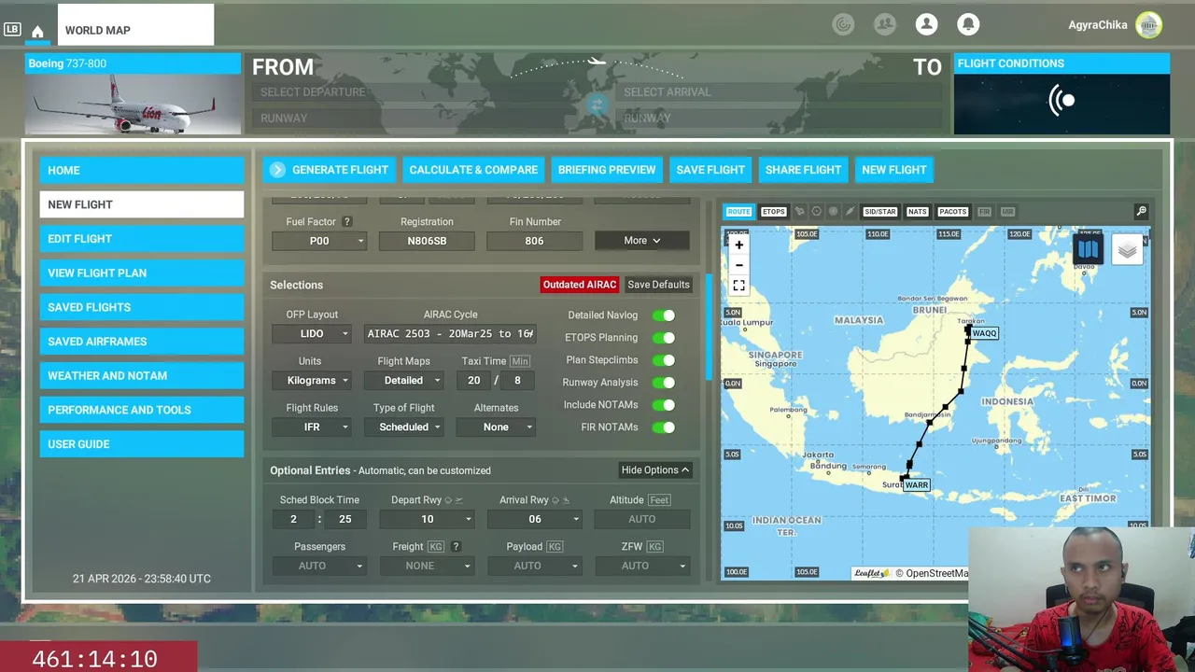Click the LB controller hint icon

pyautogui.click(x=12, y=29)
